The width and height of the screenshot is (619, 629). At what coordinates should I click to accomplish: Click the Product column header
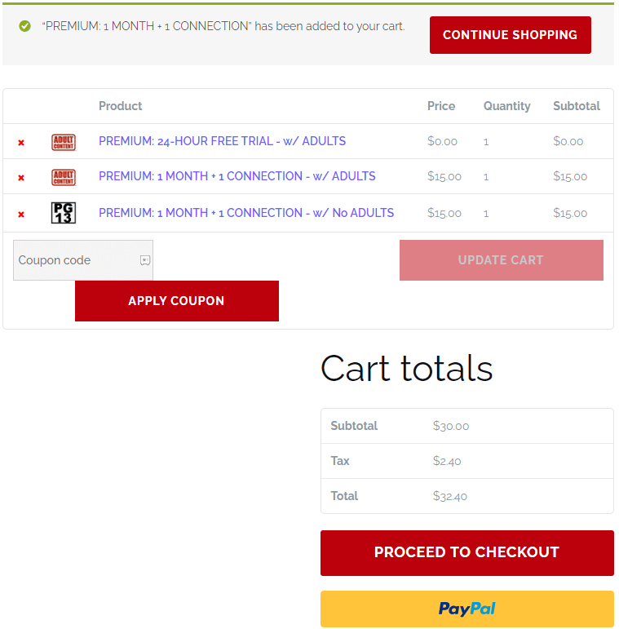(x=120, y=106)
